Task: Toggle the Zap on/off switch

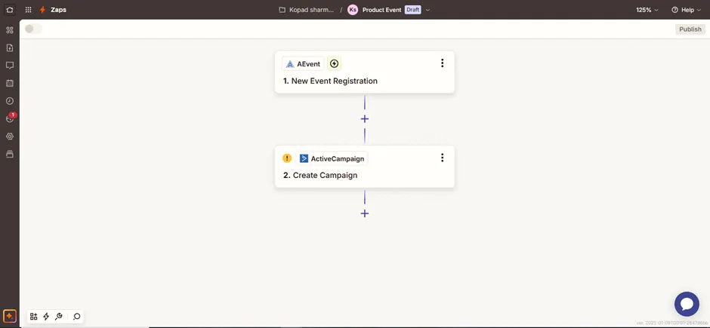Action: click(x=33, y=29)
